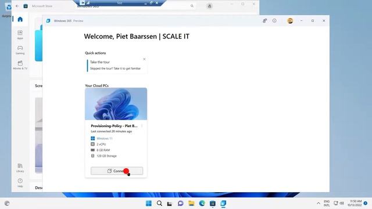Open feedback icon in Windows 365 title bar
Image resolution: width=372 pixels, height=209 pixels.
265,21
